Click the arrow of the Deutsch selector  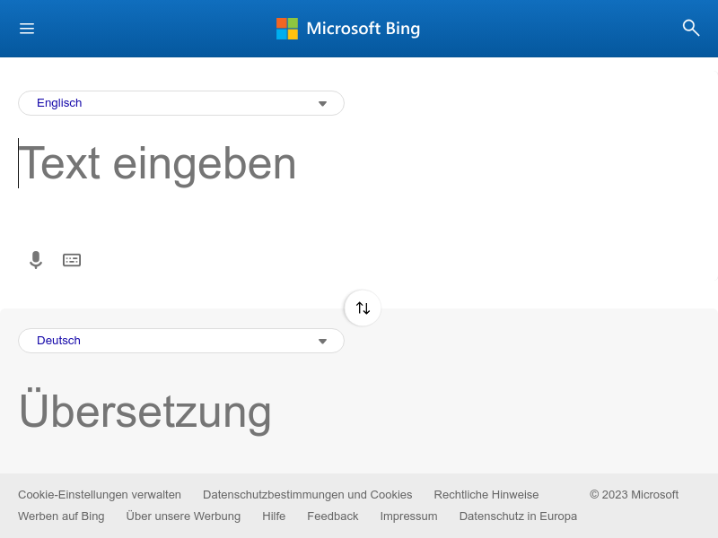click(x=322, y=341)
